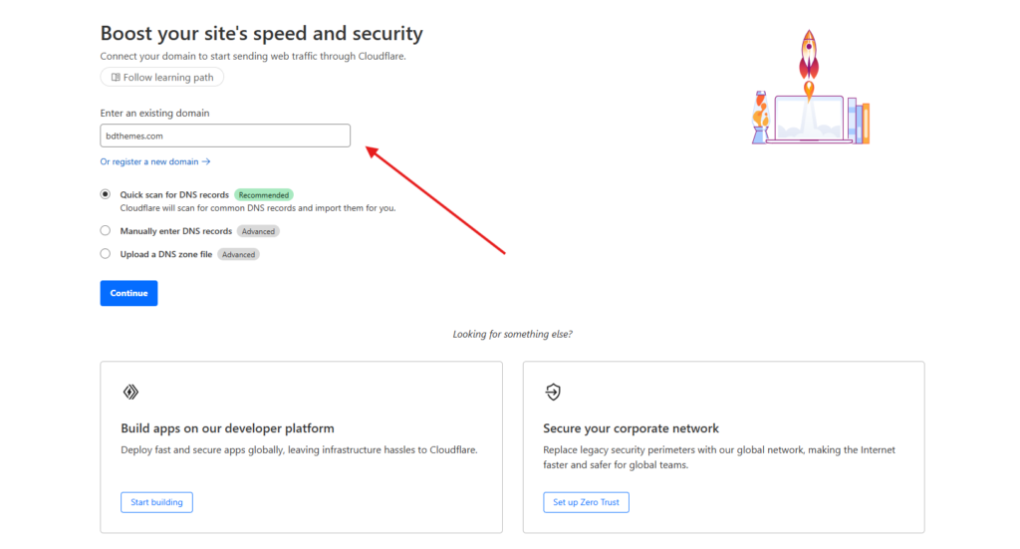The image size is (1020, 549).
Task: Click Advanced badge next to Manually enter DNS
Action: click(x=258, y=231)
